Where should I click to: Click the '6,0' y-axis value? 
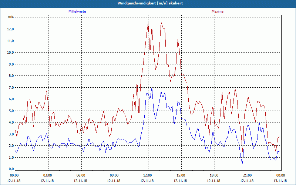click(11, 99)
